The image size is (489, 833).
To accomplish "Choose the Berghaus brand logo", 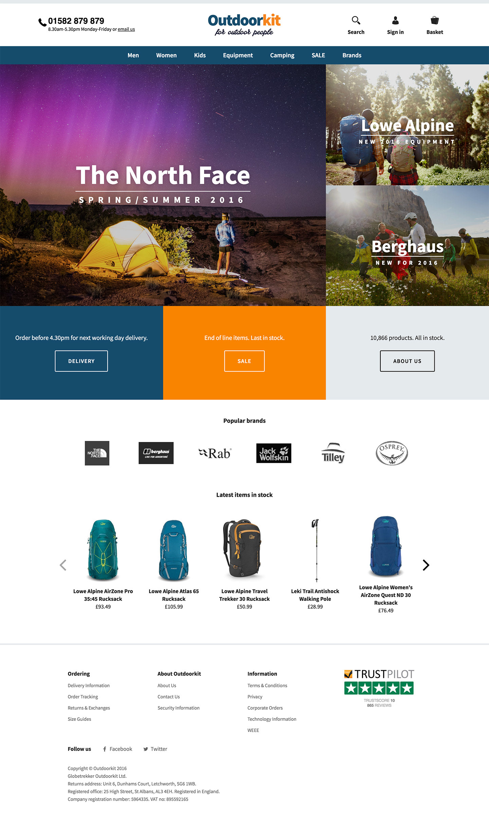I will click(x=156, y=453).
